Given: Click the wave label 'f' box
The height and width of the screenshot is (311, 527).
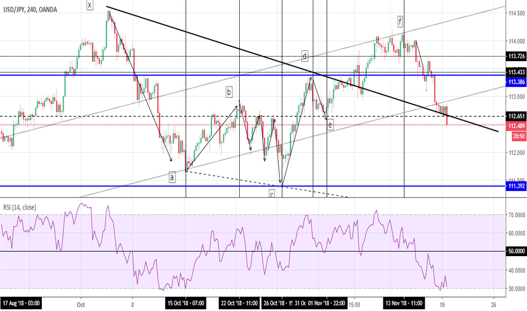Looking at the screenshot, I should [x=400, y=22].
